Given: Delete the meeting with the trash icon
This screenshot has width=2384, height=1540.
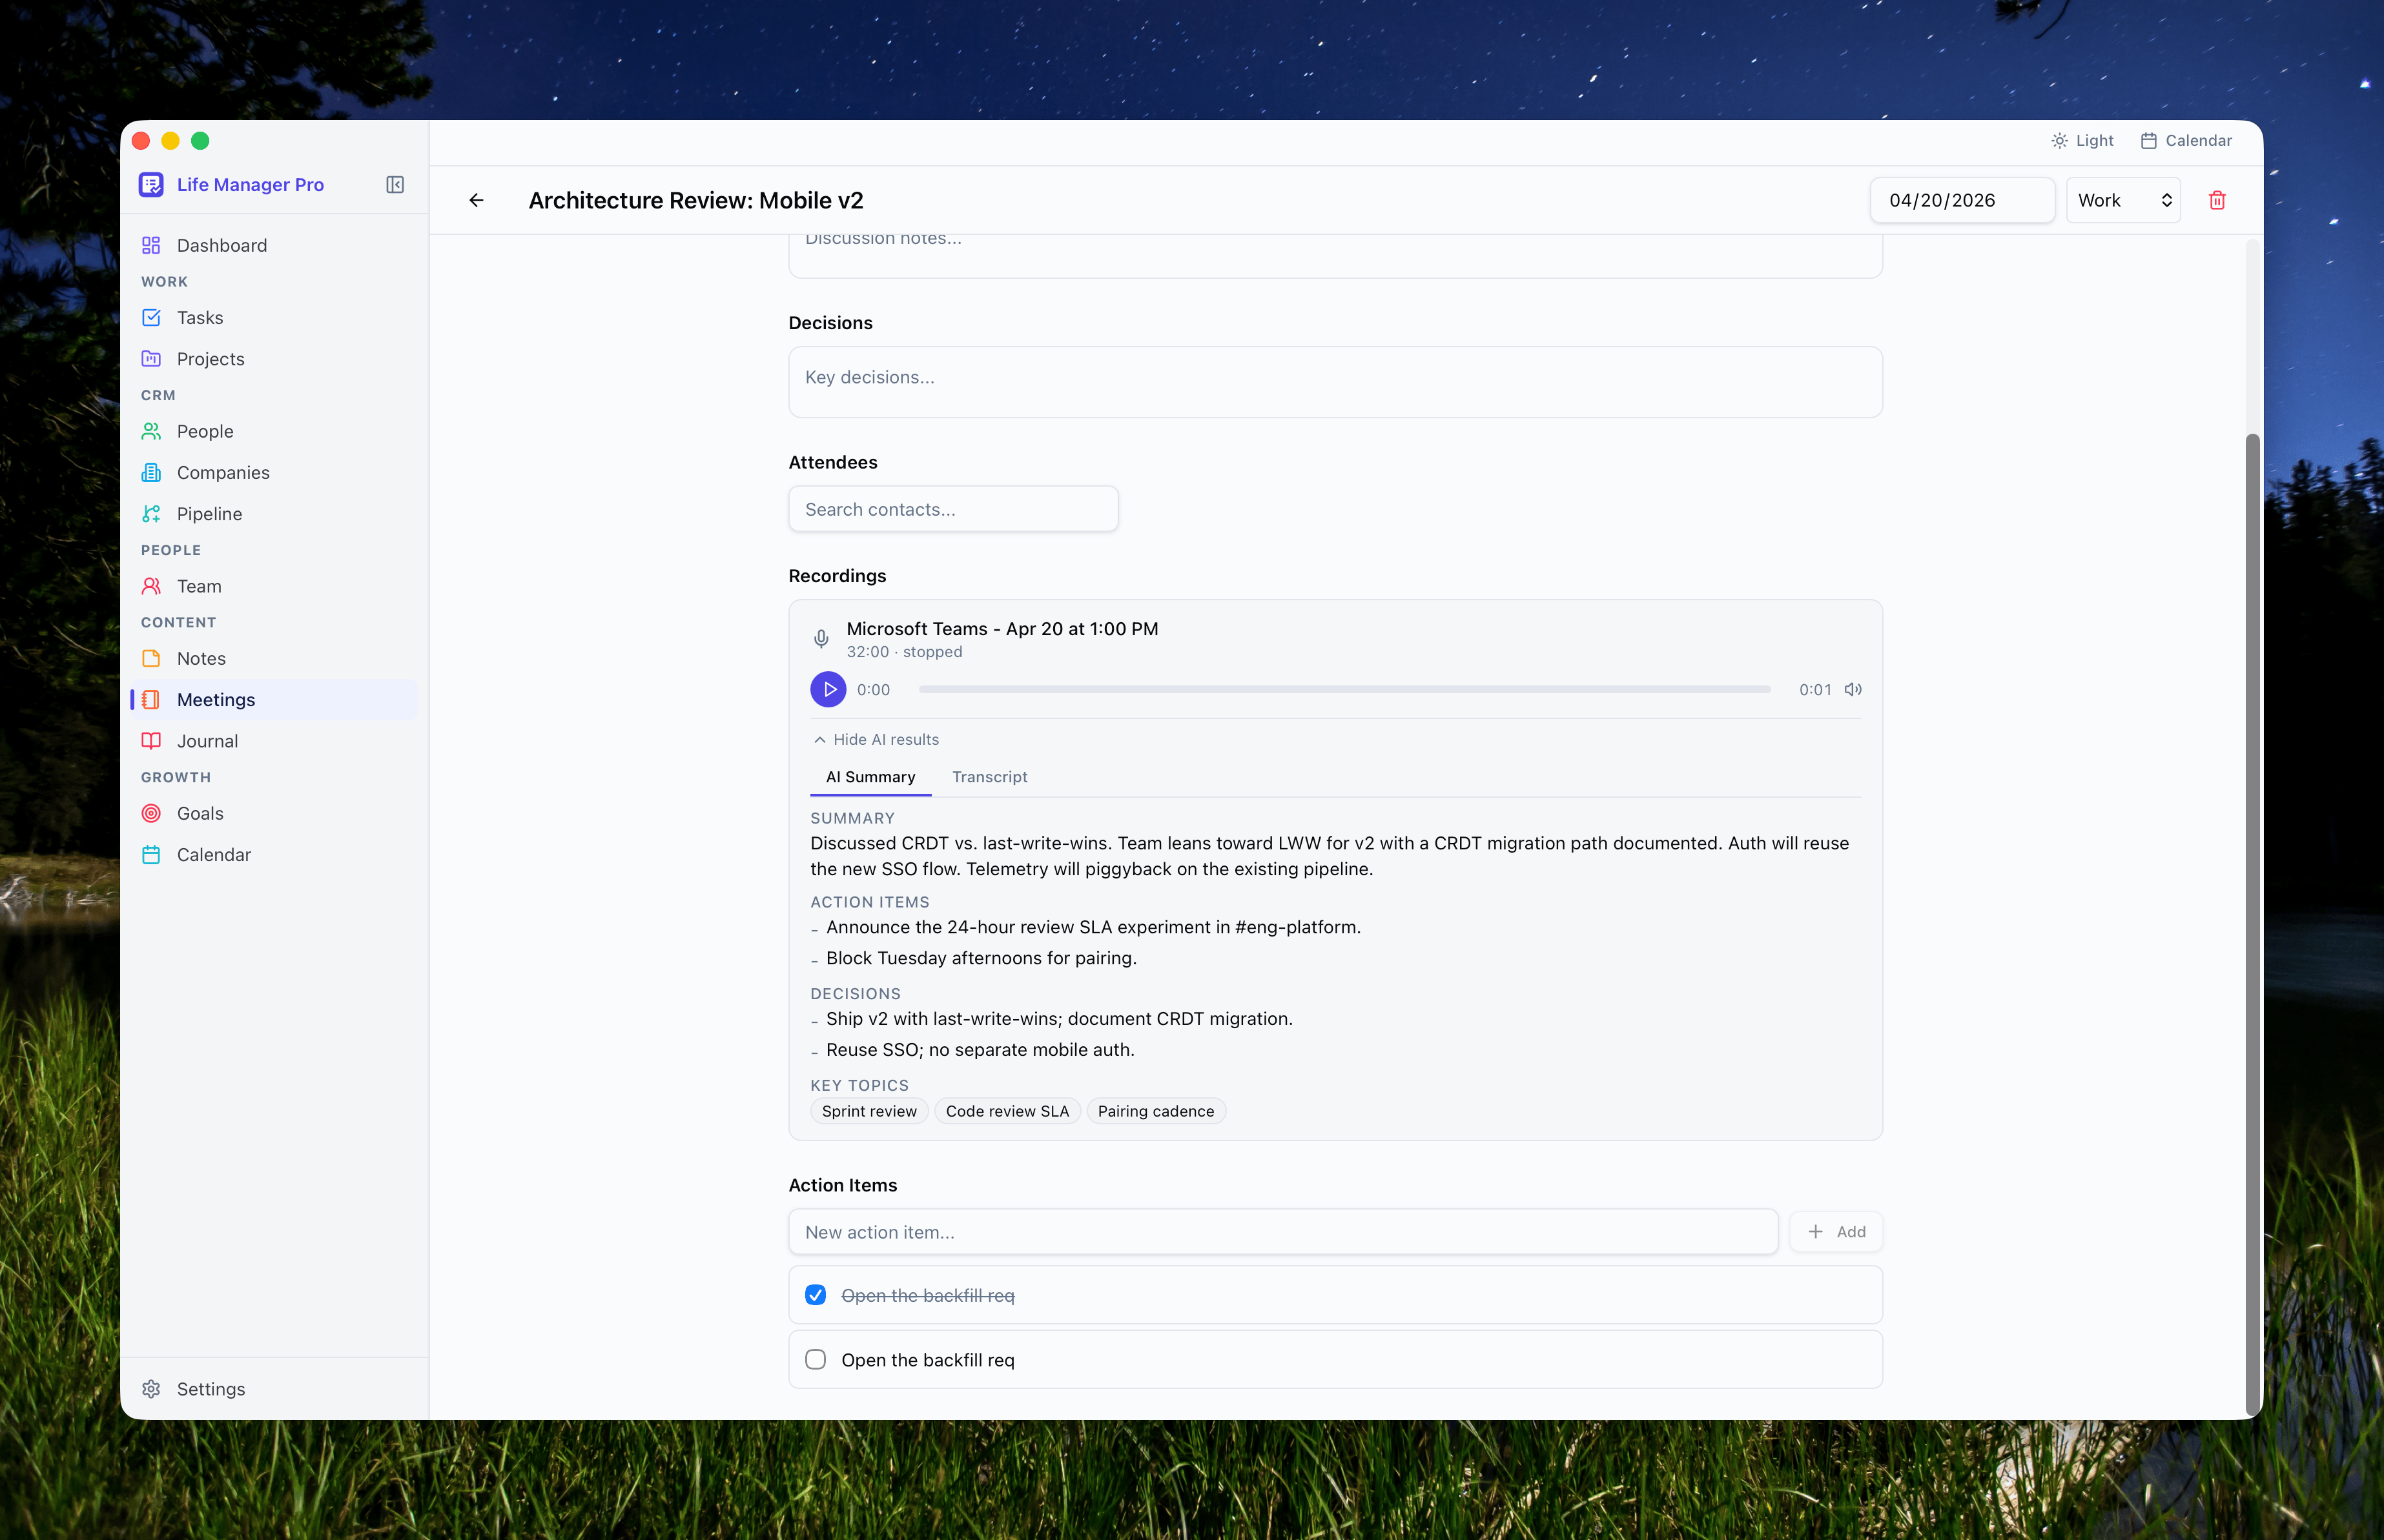Looking at the screenshot, I should [2217, 200].
